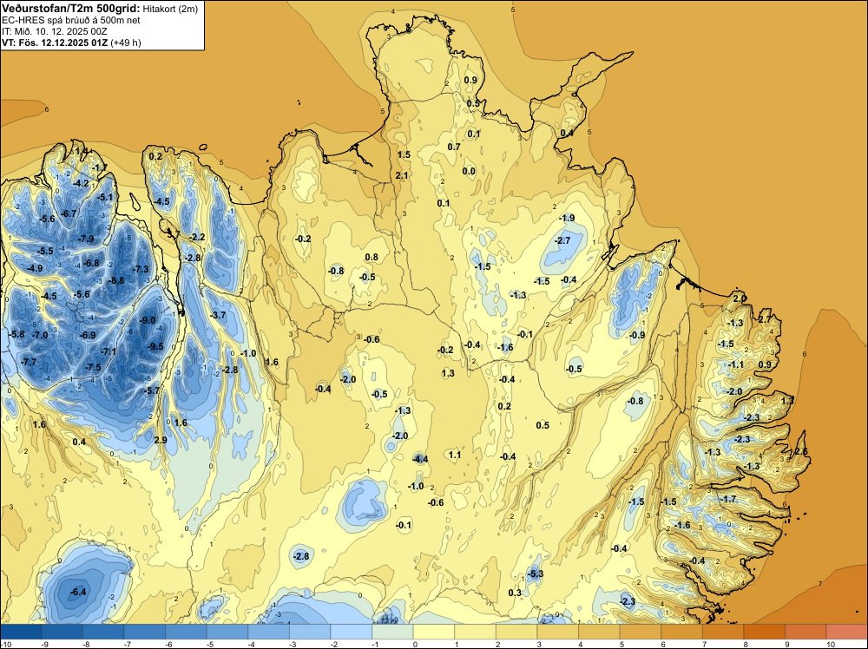Click the -7.1 temperature value
Viewport: 868px width, 649px height.
[108, 351]
